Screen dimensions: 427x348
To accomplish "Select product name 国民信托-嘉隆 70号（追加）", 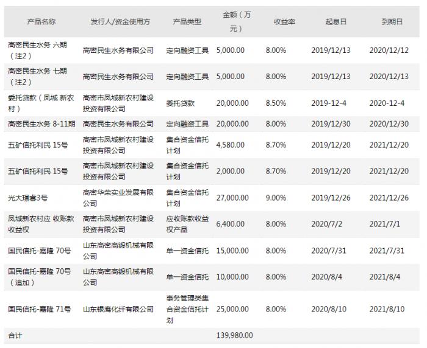I will click(x=40, y=277).
